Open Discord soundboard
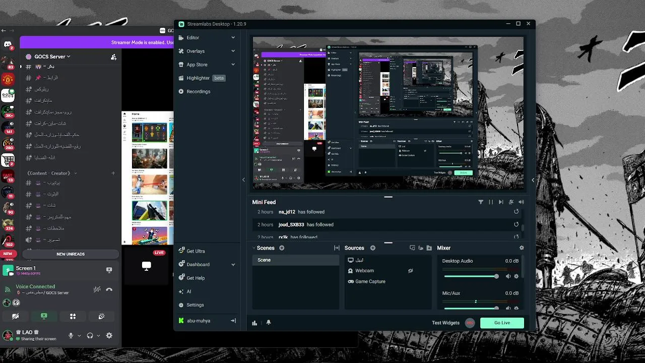 101,316
